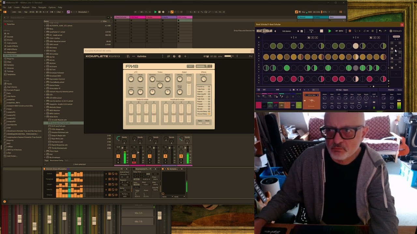Open the Create menu
This screenshot has width=417, height=234.
pyautogui.click(x=17, y=7)
